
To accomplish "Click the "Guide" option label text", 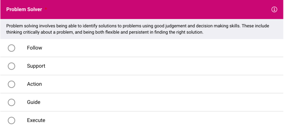I will 34,102.
